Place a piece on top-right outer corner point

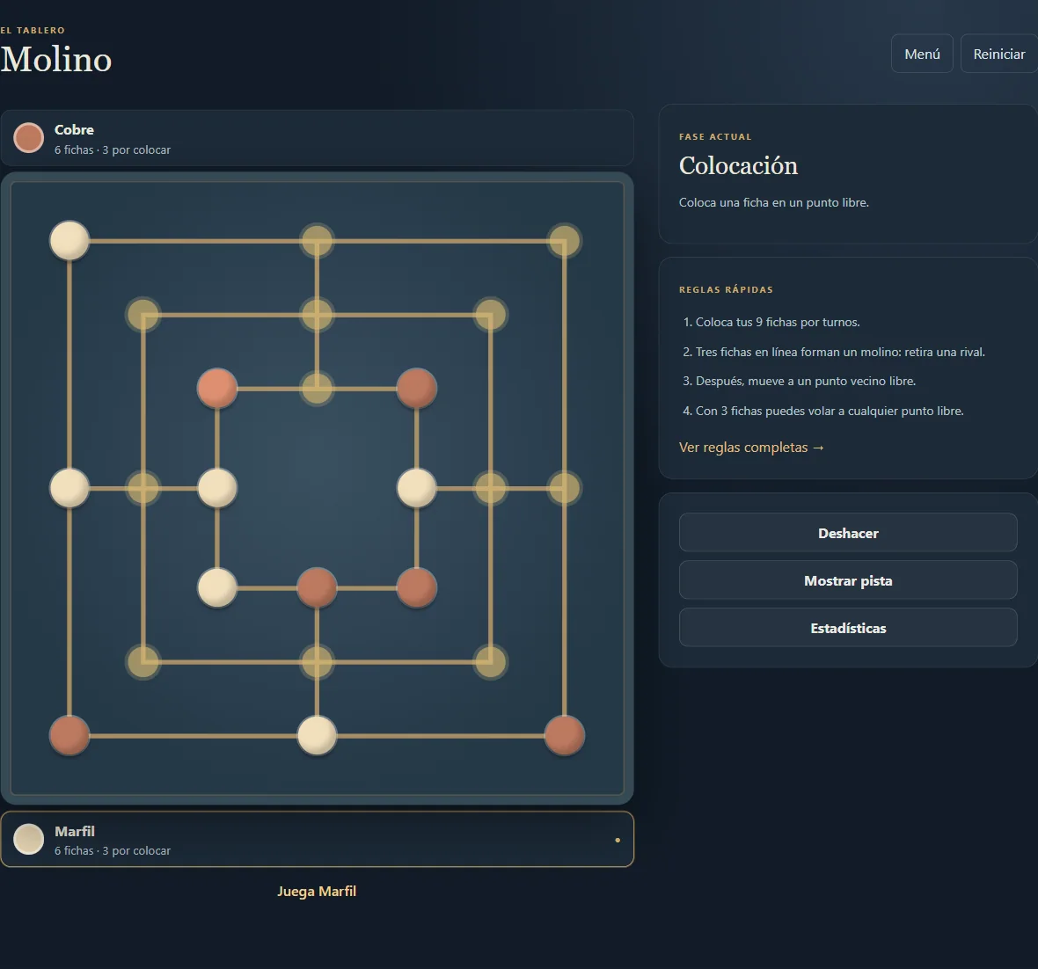564,241
